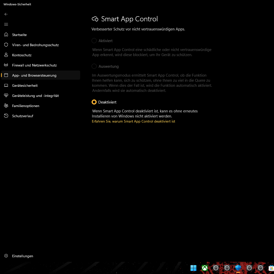Viewport: 274px width, 274px height.
Task: Select the Deaktiviert option
Action: [x=94, y=102]
